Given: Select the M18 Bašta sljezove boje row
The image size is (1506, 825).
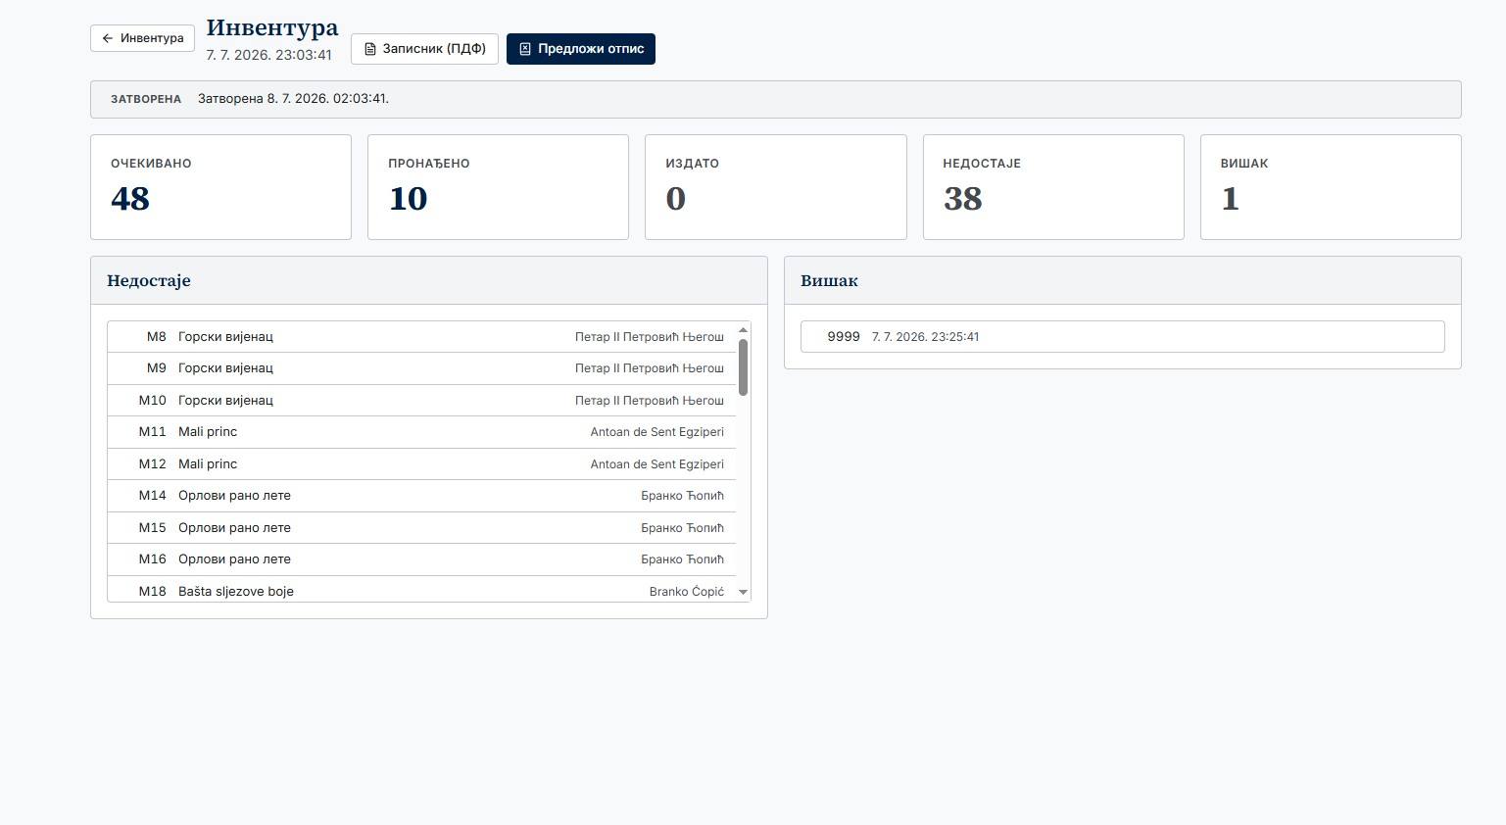Looking at the screenshot, I should pyautogui.click(x=421, y=591).
